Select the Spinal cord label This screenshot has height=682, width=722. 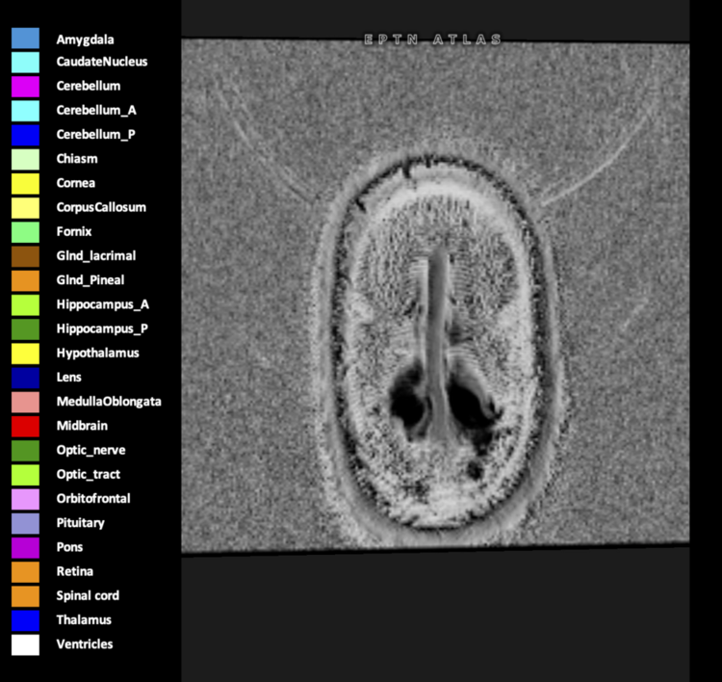click(88, 596)
